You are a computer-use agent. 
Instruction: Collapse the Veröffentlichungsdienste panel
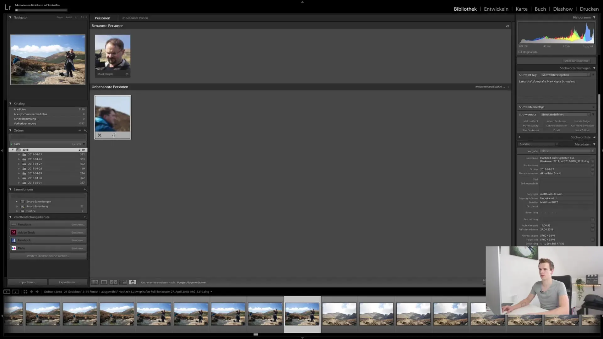[x=10, y=217]
